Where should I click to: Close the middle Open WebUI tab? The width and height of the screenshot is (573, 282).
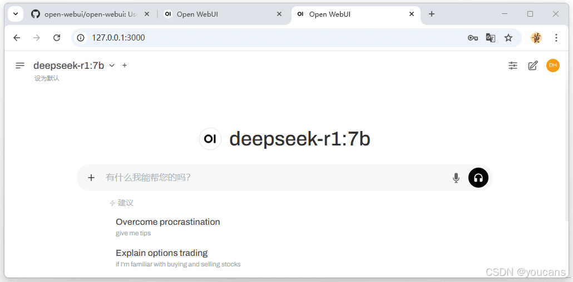(x=279, y=14)
